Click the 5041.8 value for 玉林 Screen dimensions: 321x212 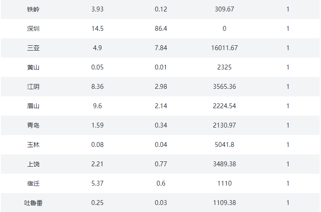[224, 145]
